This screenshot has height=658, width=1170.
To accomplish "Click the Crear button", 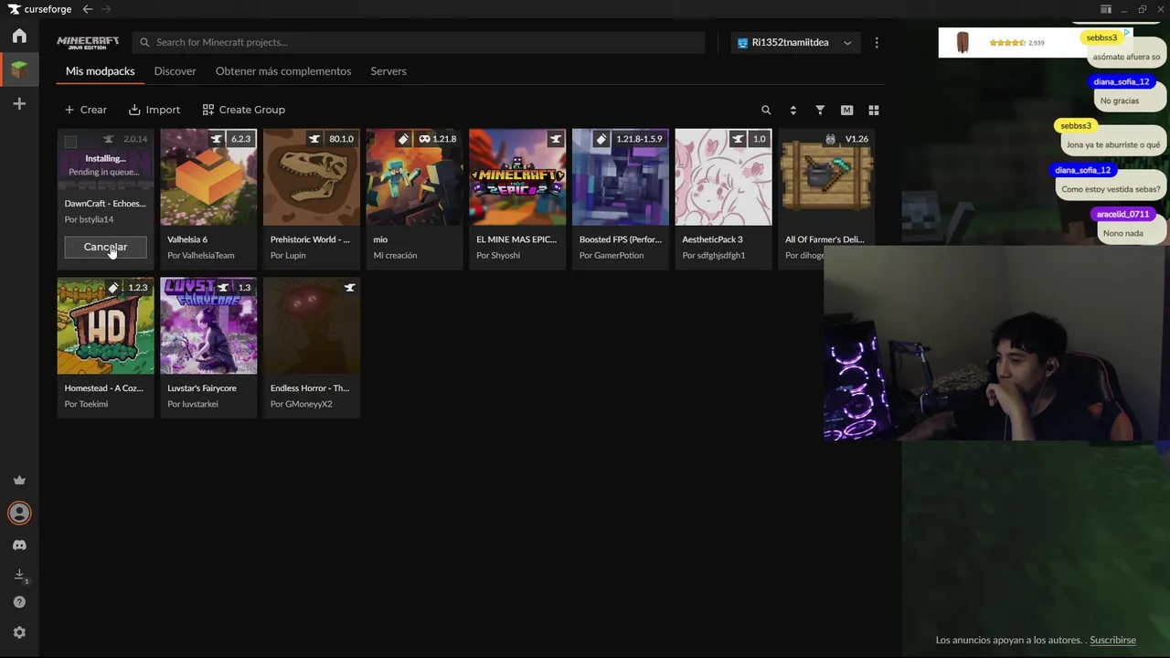I will tap(85, 110).
